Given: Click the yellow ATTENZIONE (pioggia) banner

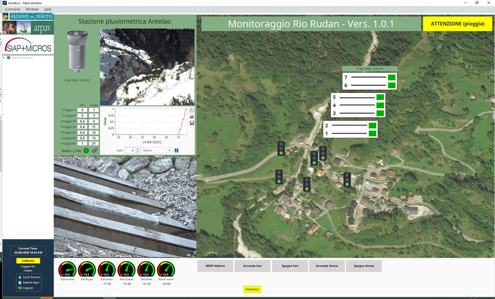Looking at the screenshot, I should 457,24.
